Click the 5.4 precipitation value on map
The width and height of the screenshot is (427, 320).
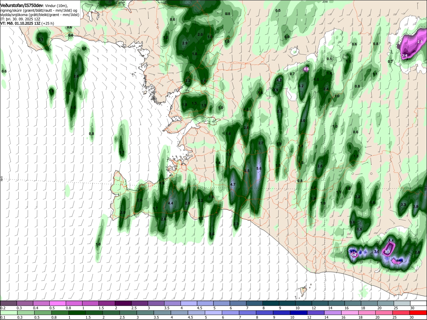392,241
